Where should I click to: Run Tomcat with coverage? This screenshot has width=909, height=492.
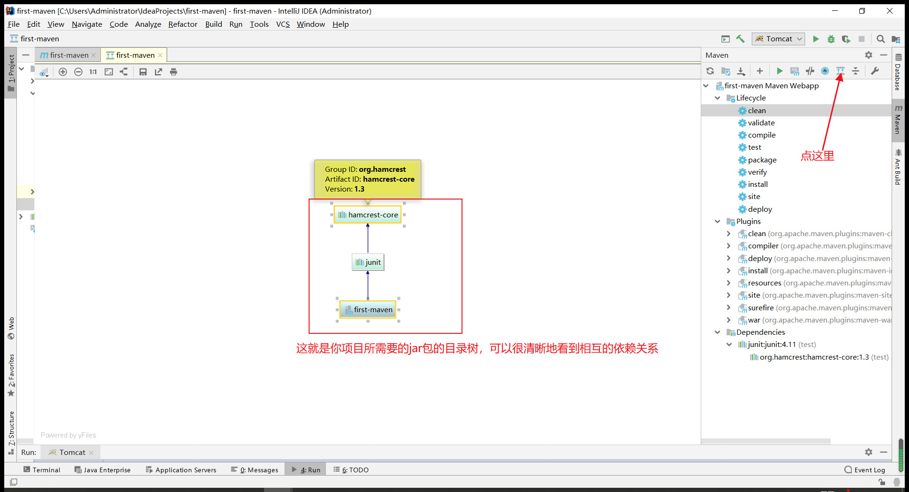[x=846, y=39]
